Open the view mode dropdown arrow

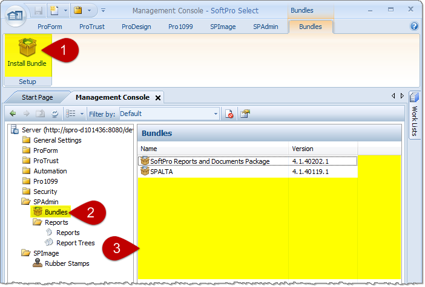tap(82, 114)
